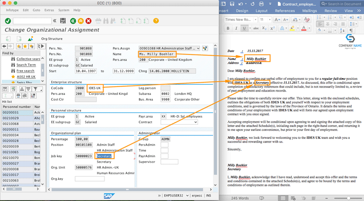Click the Word Underline button
This screenshot has width=364, height=201.
tap(244, 28)
